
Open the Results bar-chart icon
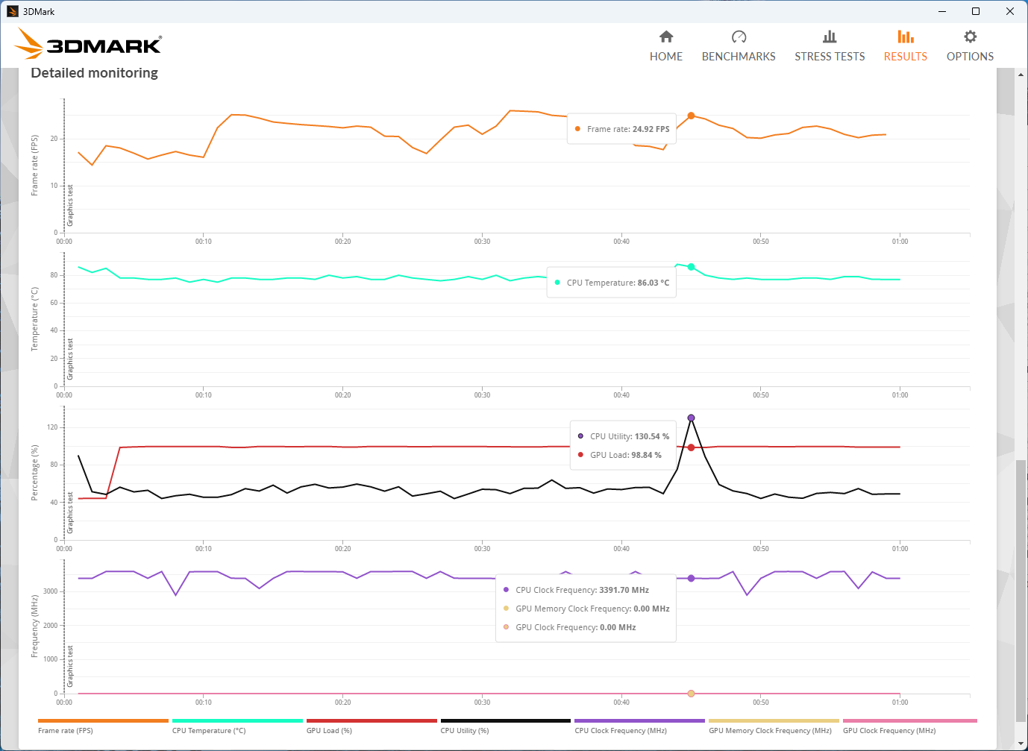pos(905,37)
